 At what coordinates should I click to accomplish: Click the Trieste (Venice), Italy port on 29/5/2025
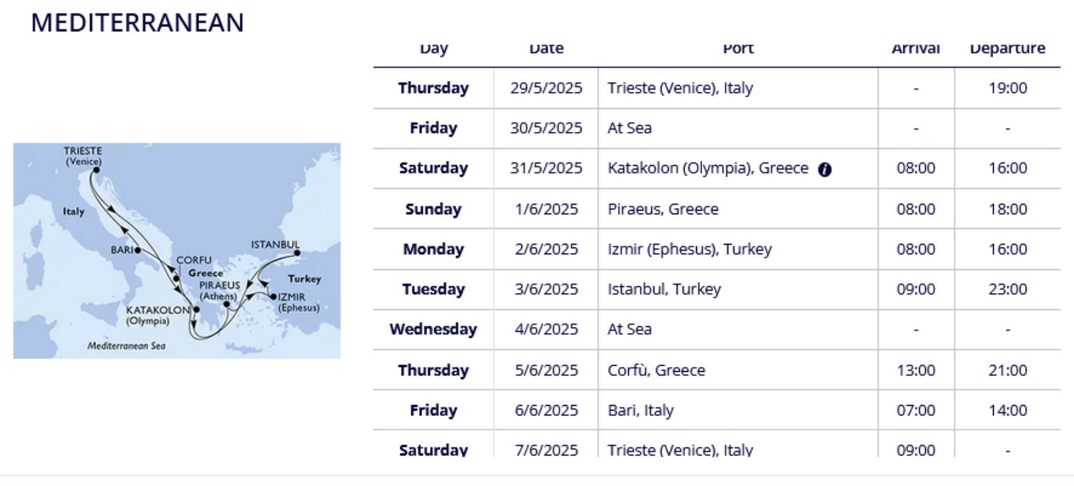[680, 88]
